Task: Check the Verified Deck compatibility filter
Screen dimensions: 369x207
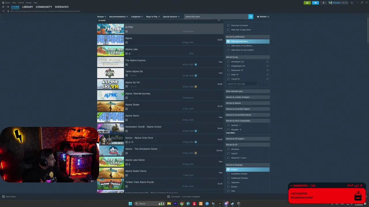Action: click(228, 125)
